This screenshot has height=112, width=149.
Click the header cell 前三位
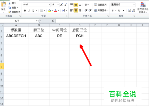tap(39, 30)
